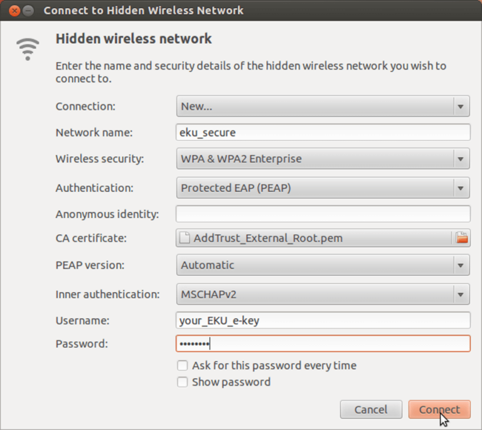This screenshot has width=482, height=430.
Task: Enable Ask for this password every time
Action: coord(183,365)
